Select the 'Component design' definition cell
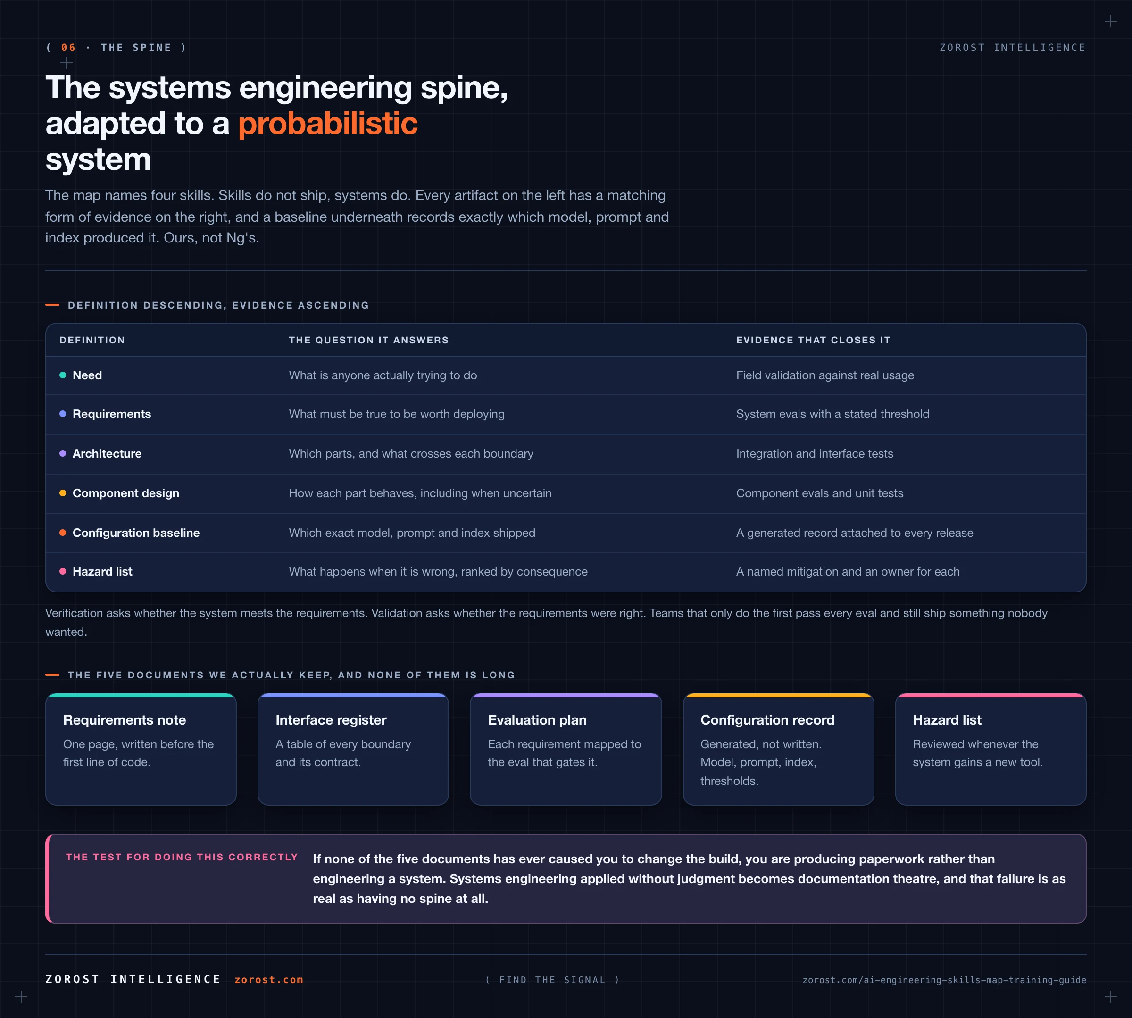 [x=126, y=493]
